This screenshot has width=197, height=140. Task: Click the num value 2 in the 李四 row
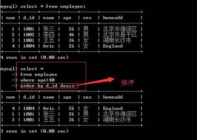[x=13, y=35]
